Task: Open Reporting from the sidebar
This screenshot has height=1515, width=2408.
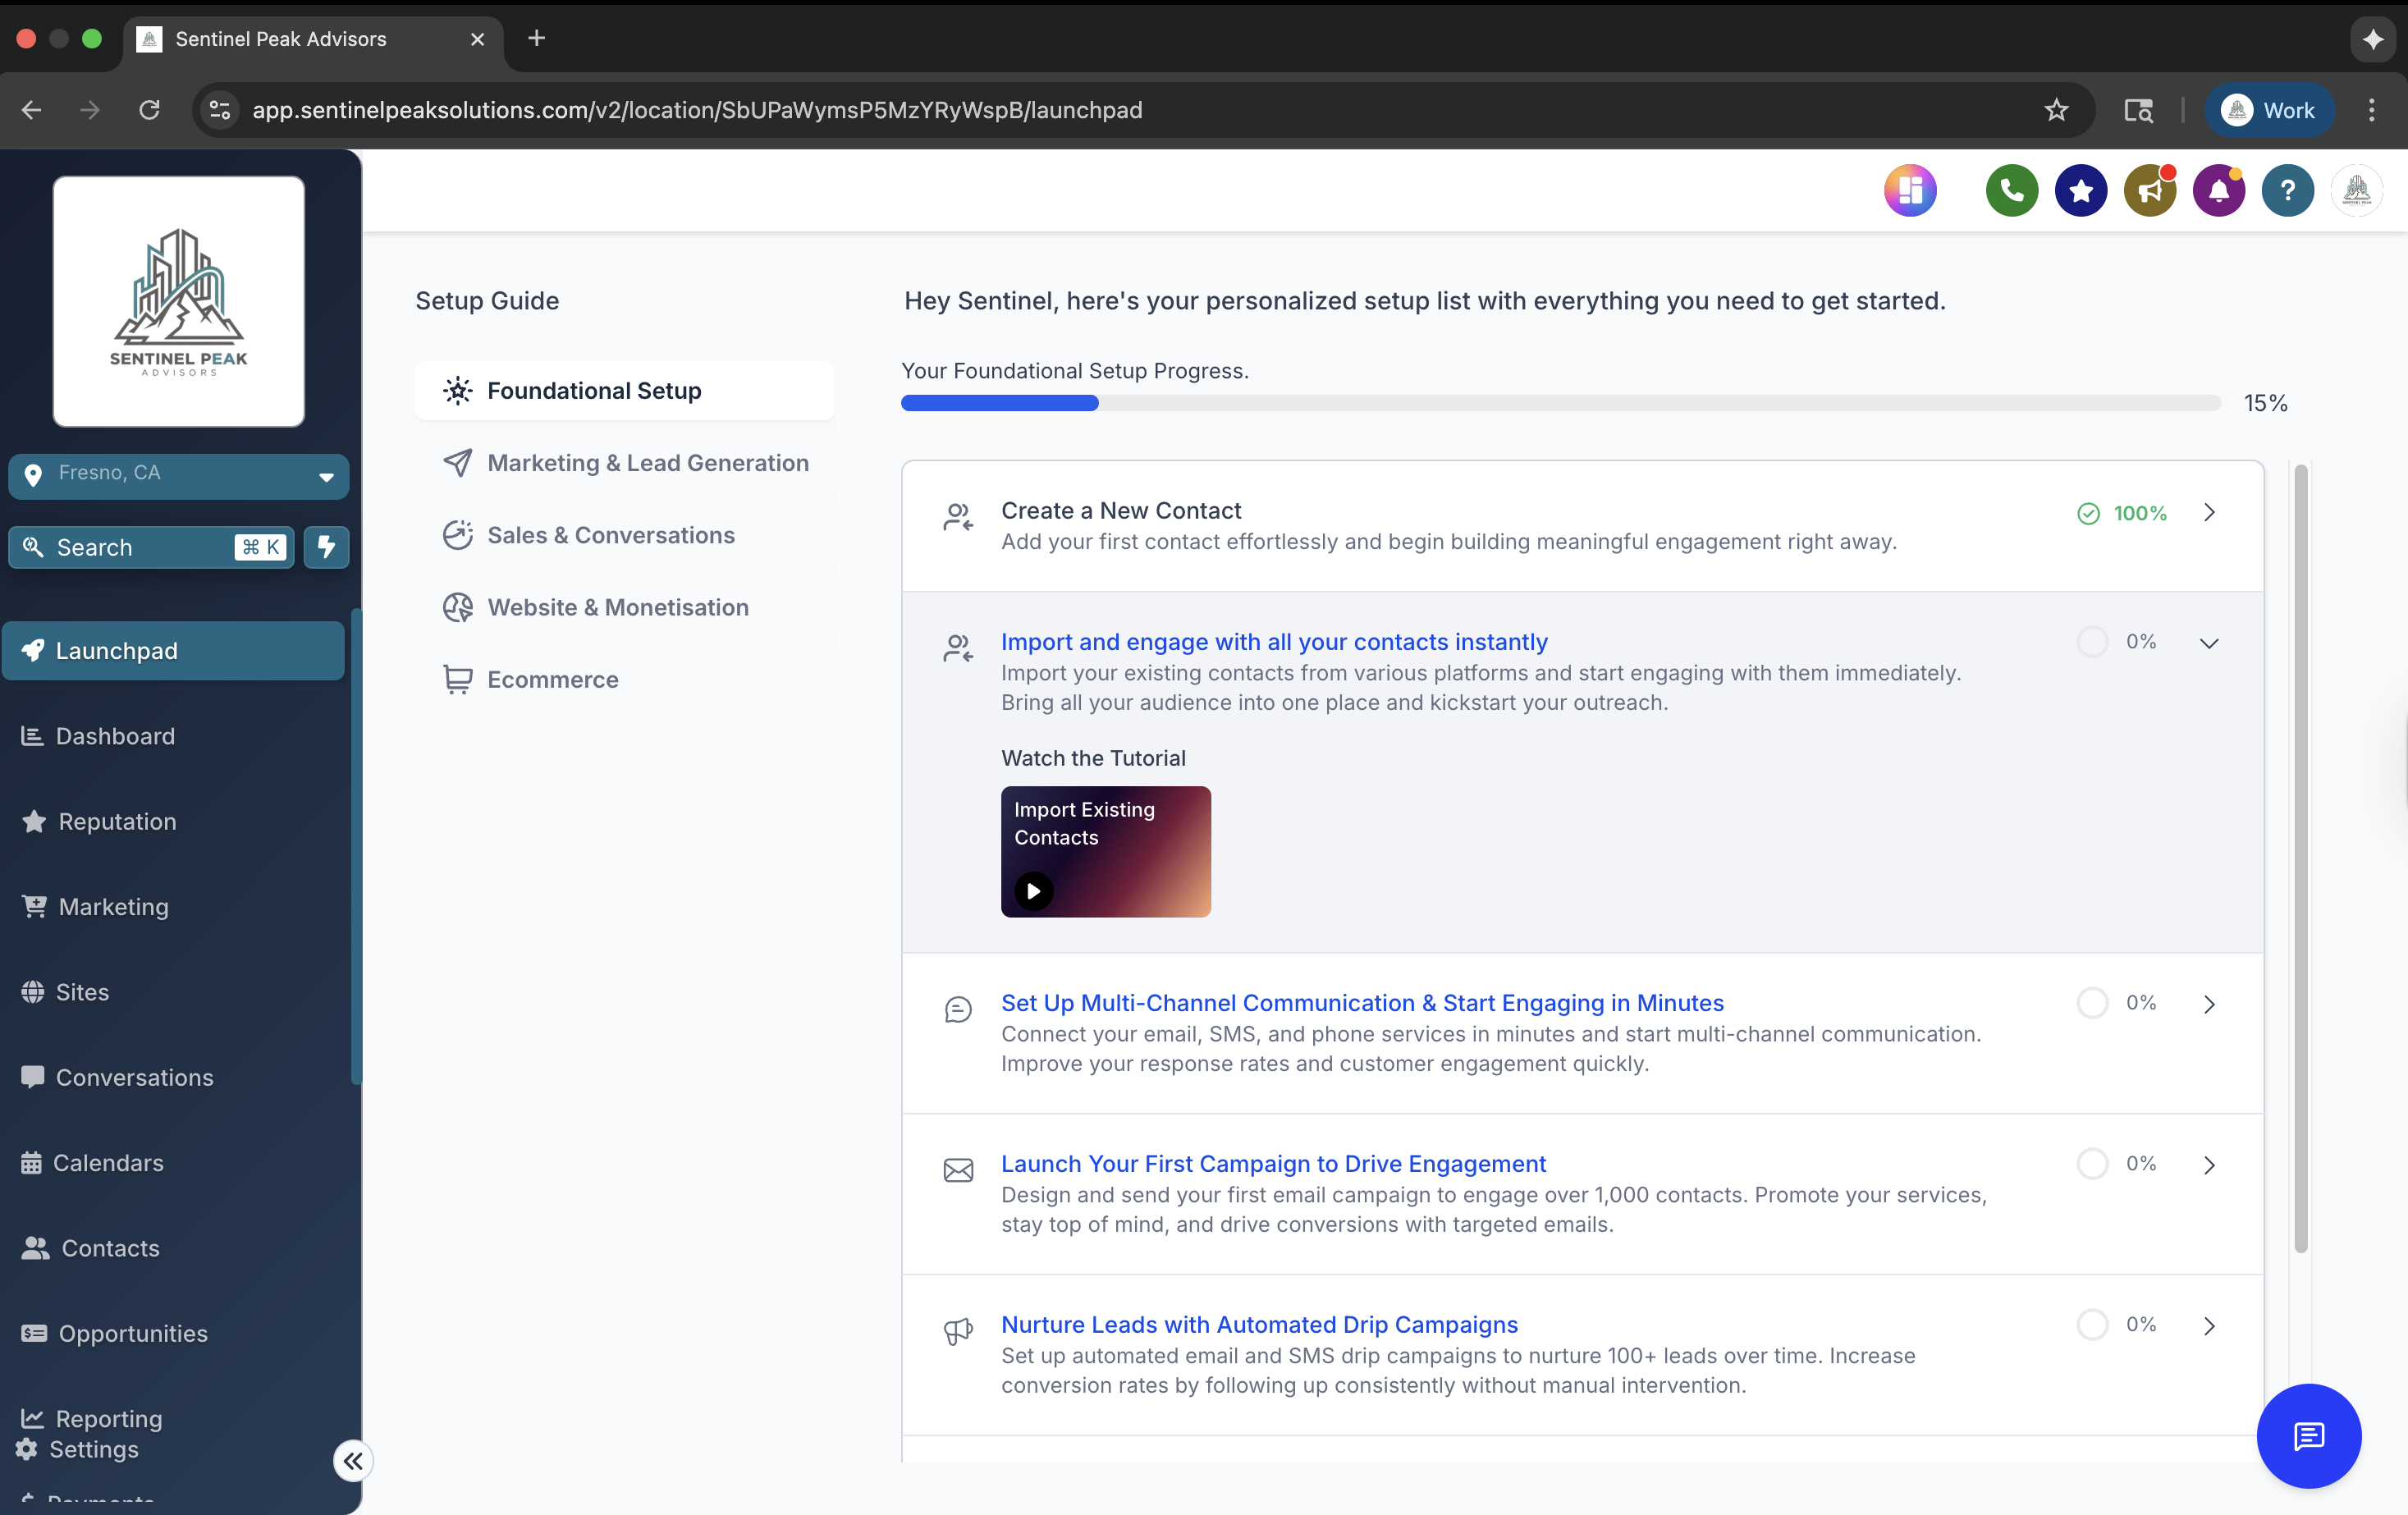Action: coord(108,1418)
